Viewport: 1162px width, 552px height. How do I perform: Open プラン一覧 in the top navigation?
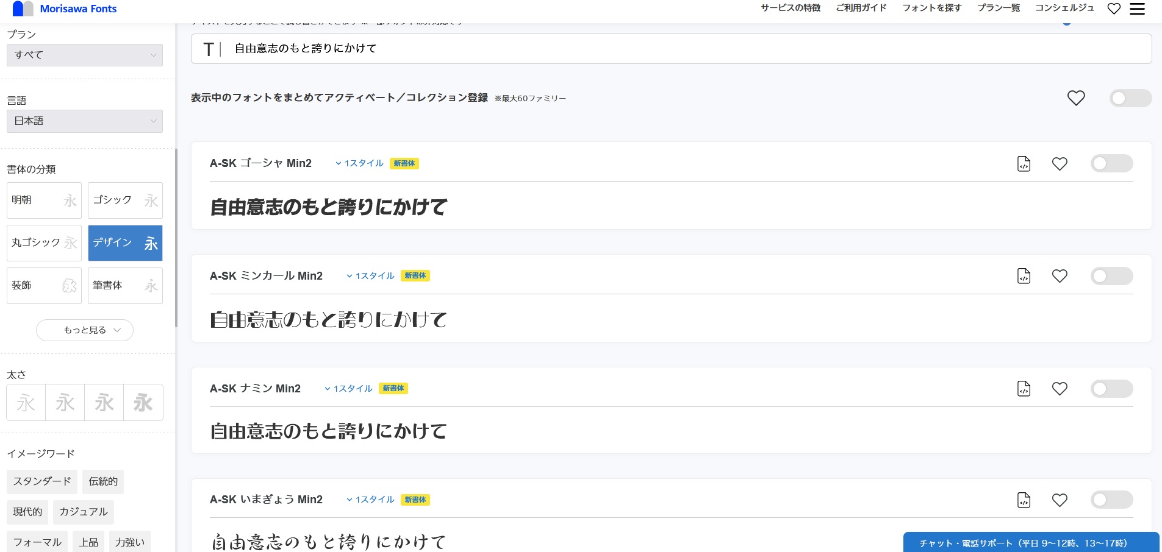coord(999,8)
